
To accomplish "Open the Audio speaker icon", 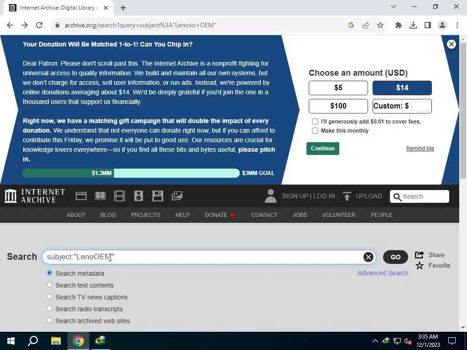I will click(x=139, y=196).
